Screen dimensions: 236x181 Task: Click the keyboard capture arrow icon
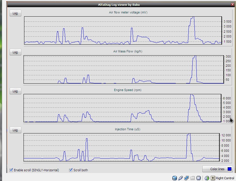213,178
